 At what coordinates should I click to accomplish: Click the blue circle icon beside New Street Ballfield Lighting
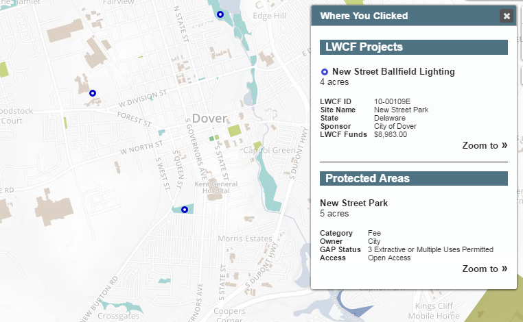(x=324, y=72)
